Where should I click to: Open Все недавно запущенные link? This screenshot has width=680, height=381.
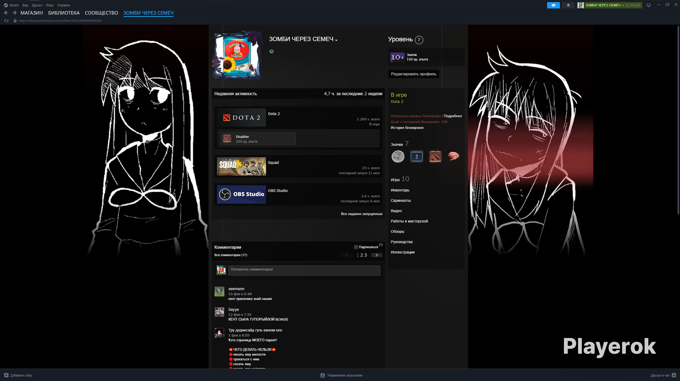click(362, 214)
